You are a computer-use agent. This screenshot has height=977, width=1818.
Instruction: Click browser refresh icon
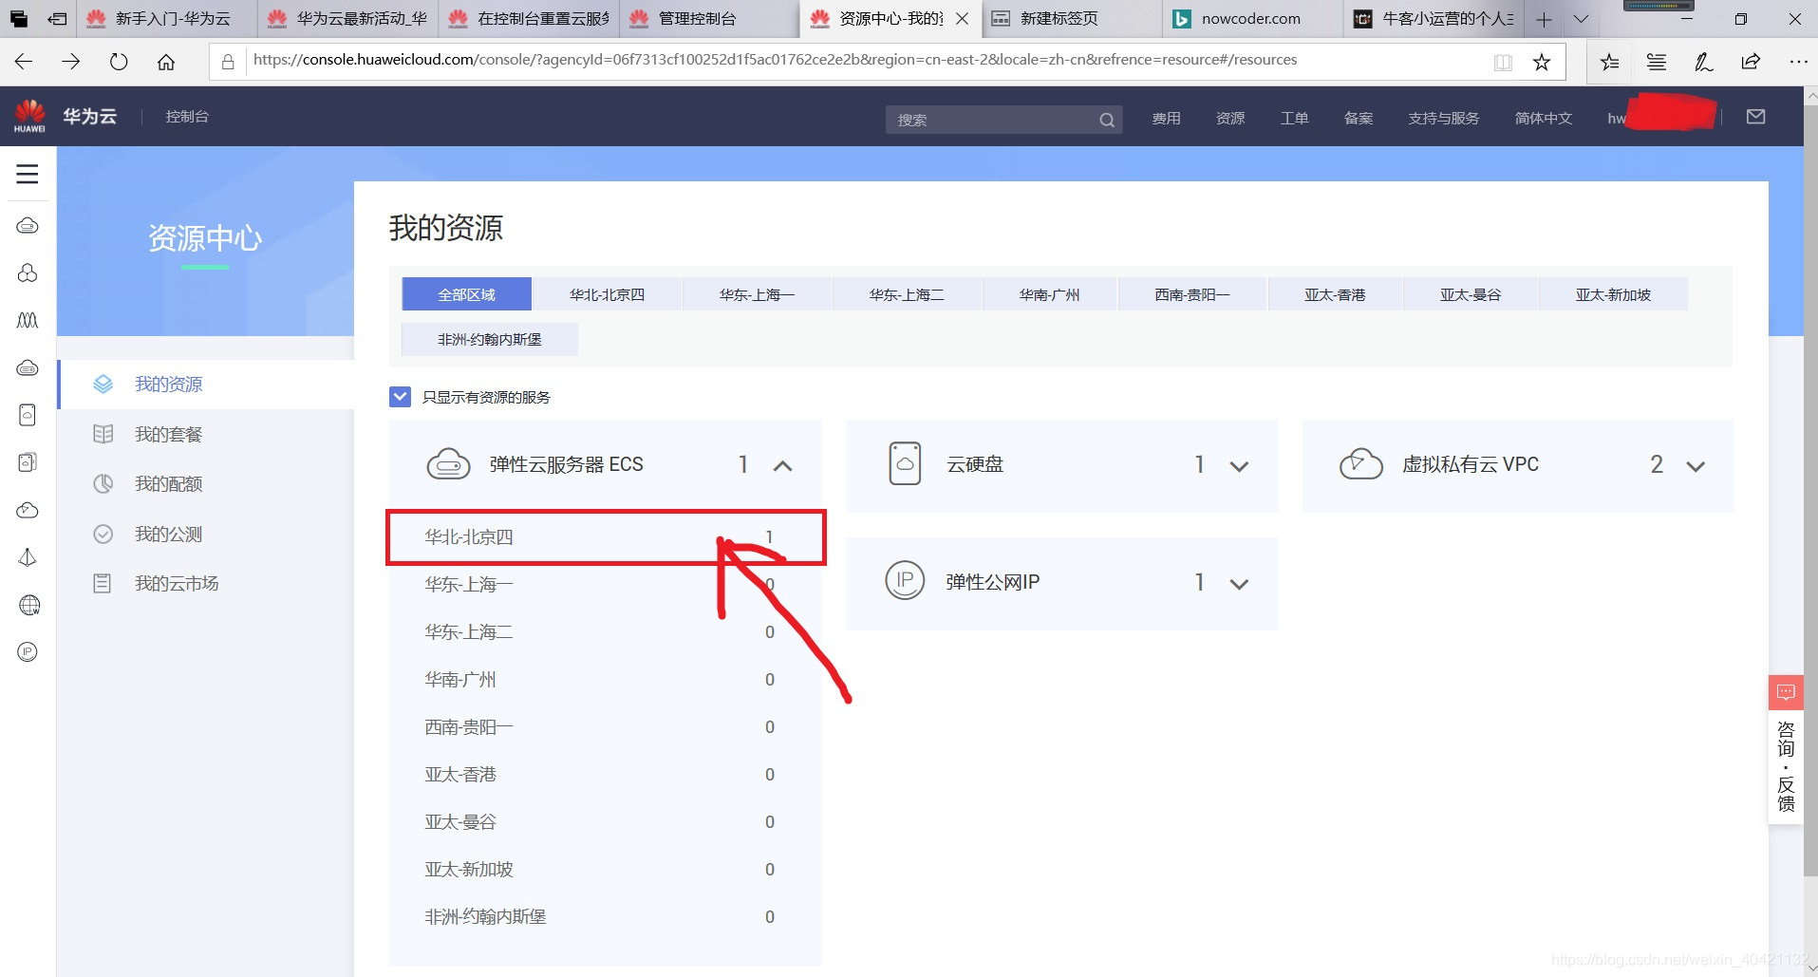119,62
